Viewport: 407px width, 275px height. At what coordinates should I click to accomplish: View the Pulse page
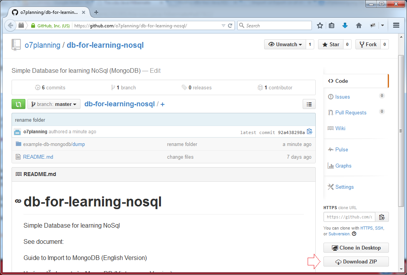[341, 149]
